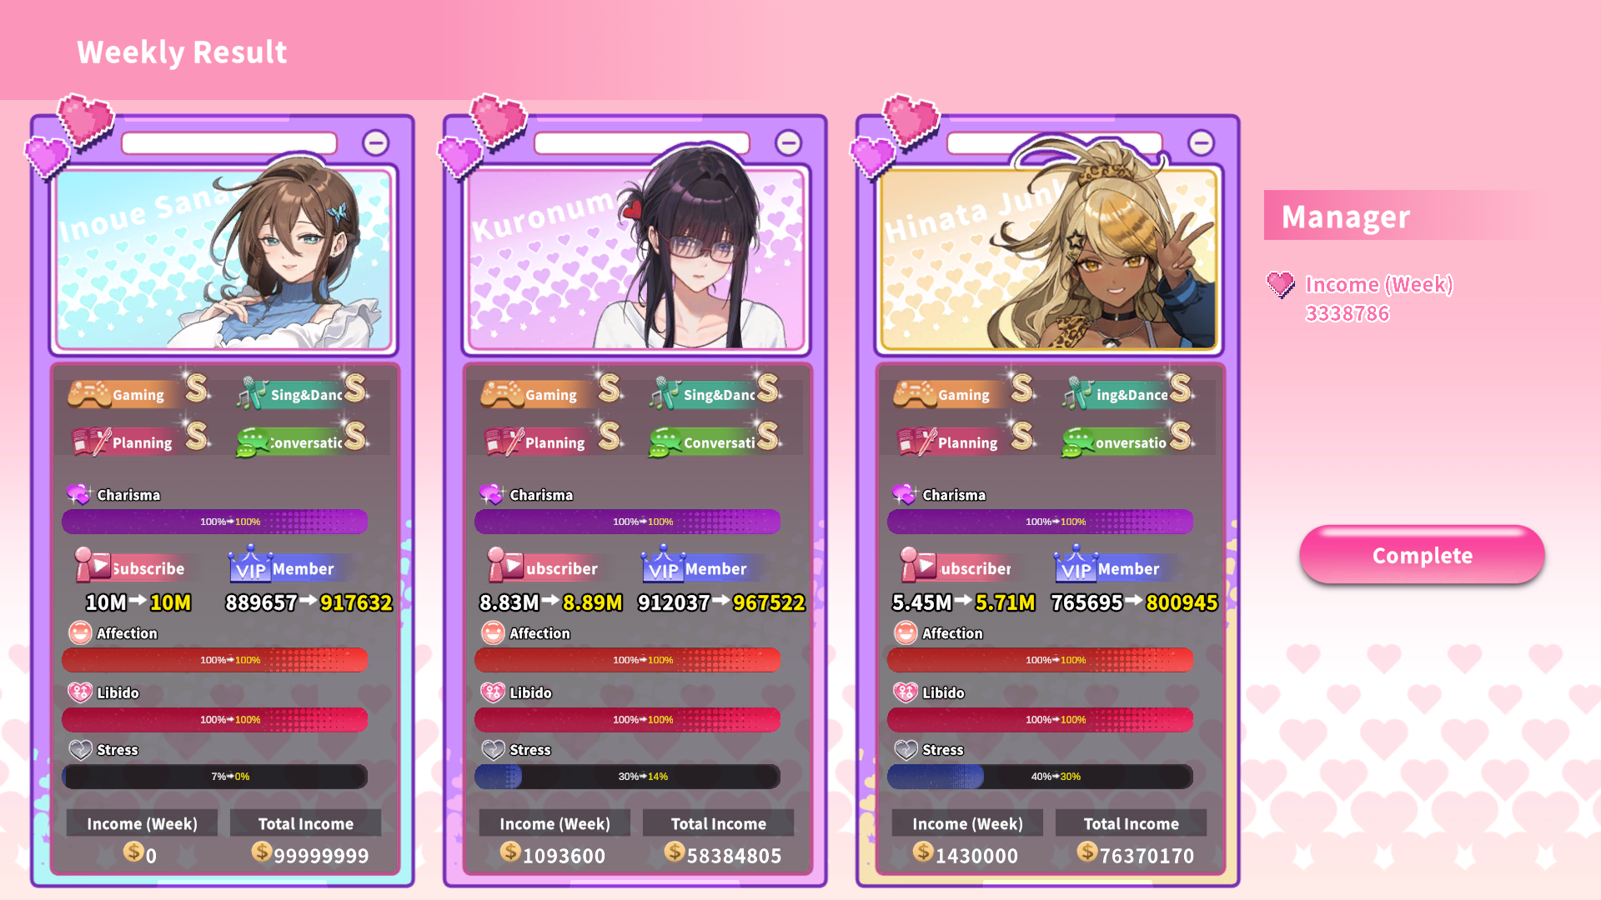Select Libido icon on Kuronuma's card
Image resolution: width=1601 pixels, height=900 pixels.
[493, 692]
